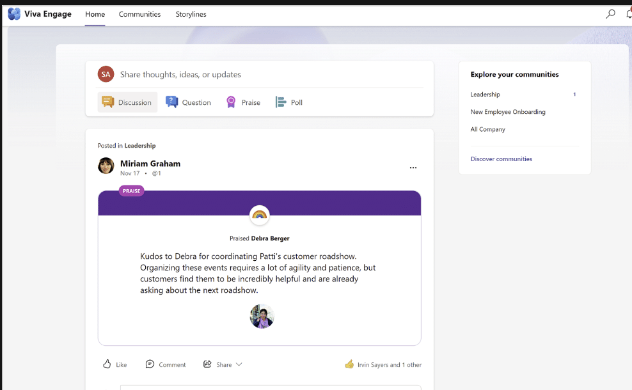
Task: Like the post with thumbs-up icon
Action: pyautogui.click(x=107, y=364)
